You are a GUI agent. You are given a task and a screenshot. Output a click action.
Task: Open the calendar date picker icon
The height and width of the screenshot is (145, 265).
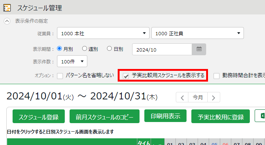point(199,49)
